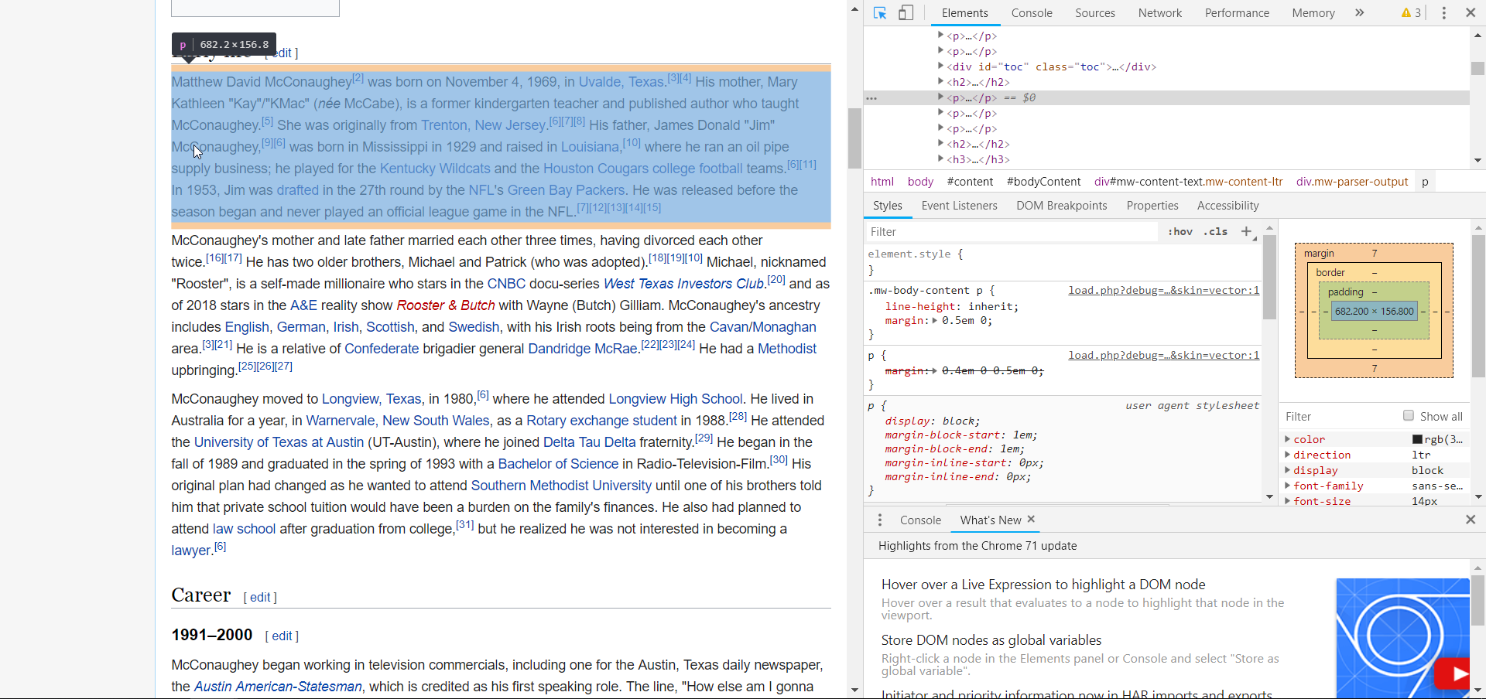This screenshot has height=699, width=1486.
Task: Expand the div id="toc" node
Action: click(940, 66)
